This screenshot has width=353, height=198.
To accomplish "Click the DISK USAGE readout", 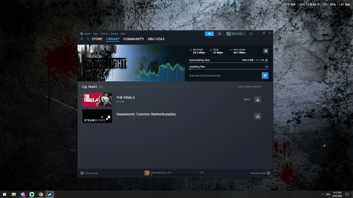I will [x=238, y=51].
